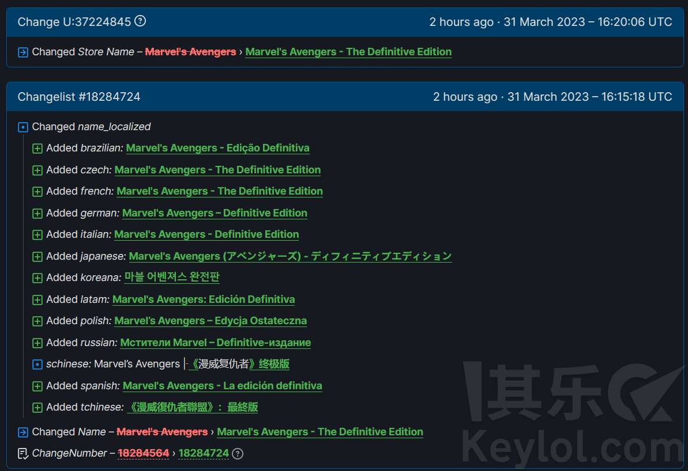Open latam Edición Definitiva link
The height and width of the screenshot is (471, 688).
(x=204, y=299)
